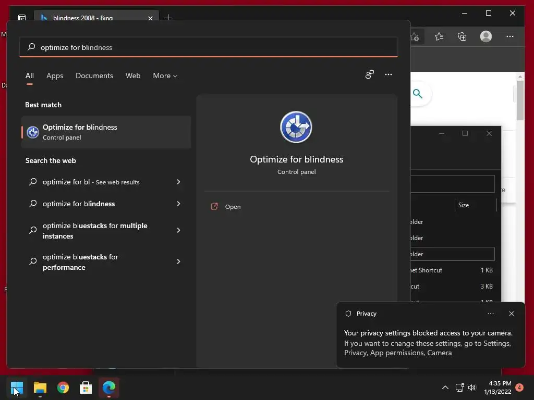Switch to the All search tab
Screen dimensions: 534x400
[x=30, y=76]
